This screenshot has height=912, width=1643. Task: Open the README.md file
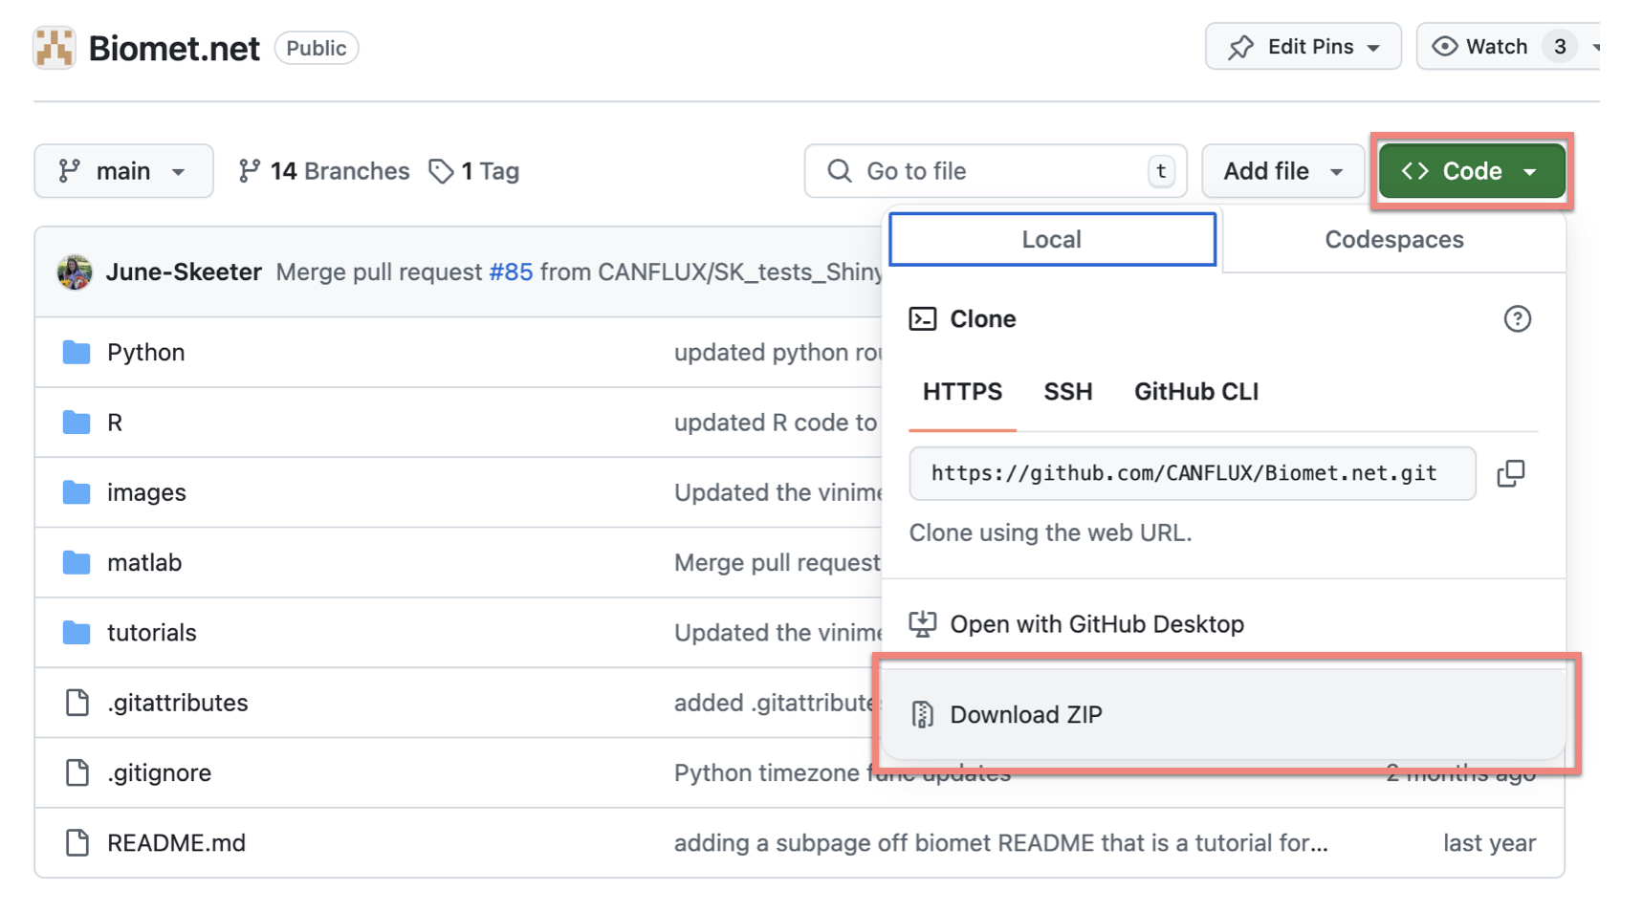pos(177,843)
